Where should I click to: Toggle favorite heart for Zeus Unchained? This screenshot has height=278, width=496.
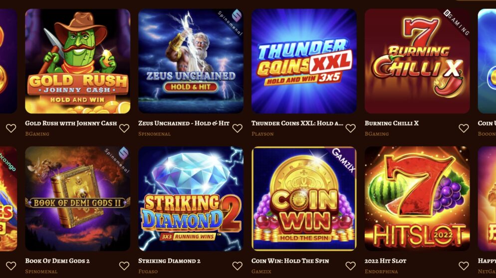(x=237, y=128)
